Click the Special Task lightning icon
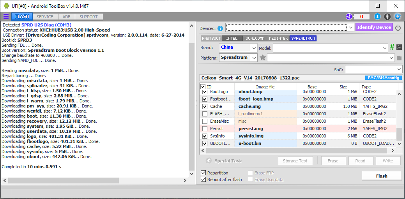 209,161
